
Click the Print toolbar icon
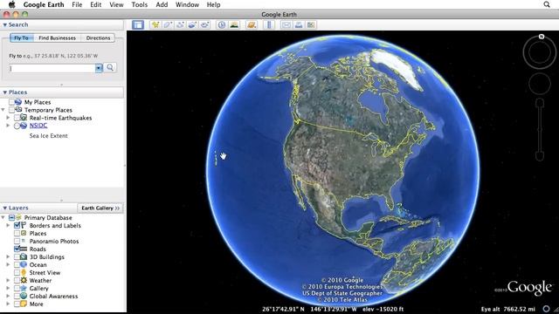click(x=299, y=25)
